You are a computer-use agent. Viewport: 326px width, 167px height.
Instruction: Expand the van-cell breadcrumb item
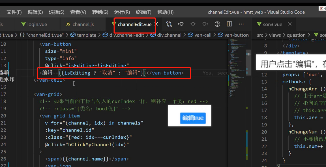point(200,35)
